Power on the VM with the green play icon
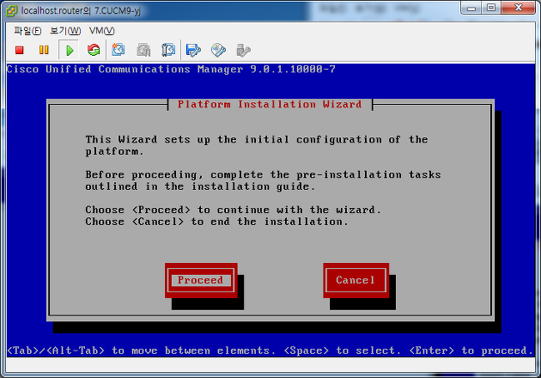 [70, 51]
